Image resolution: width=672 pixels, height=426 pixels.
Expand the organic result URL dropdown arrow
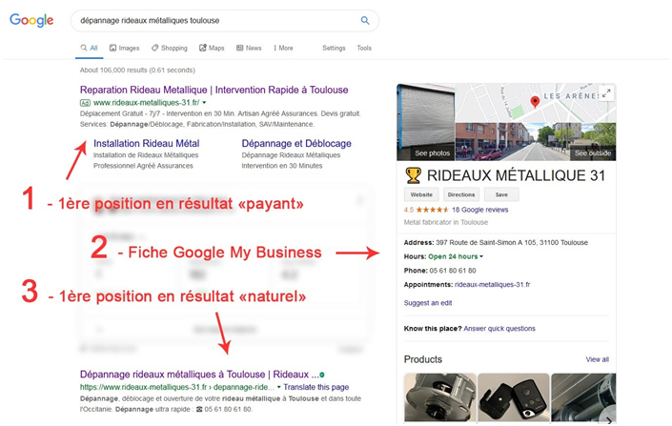279,387
